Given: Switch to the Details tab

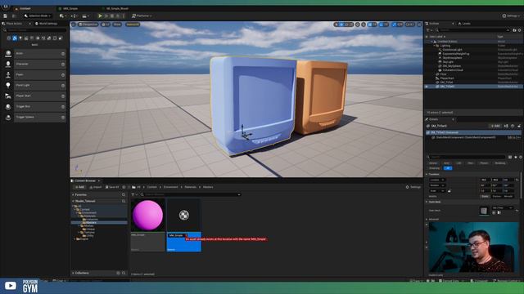Looking at the screenshot, I should click(x=433, y=119).
